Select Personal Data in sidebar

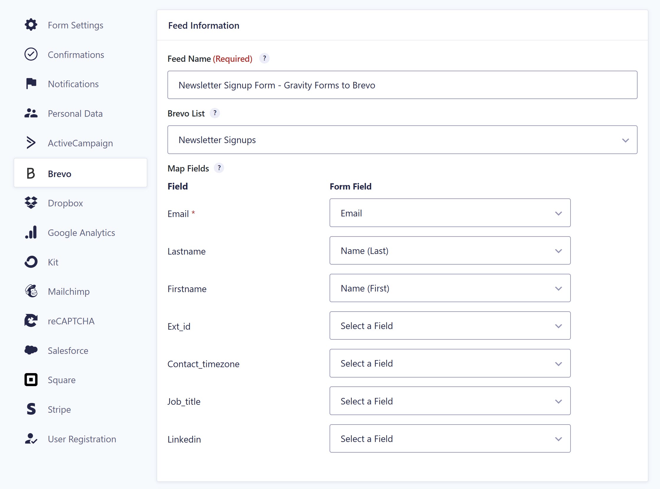(x=75, y=114)
